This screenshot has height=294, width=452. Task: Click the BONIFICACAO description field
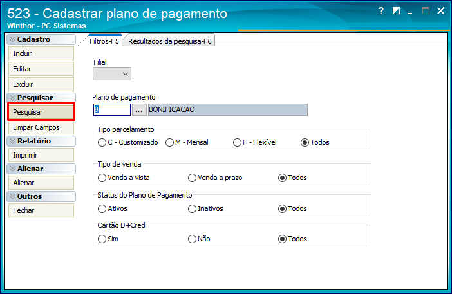tap(228, 110)
